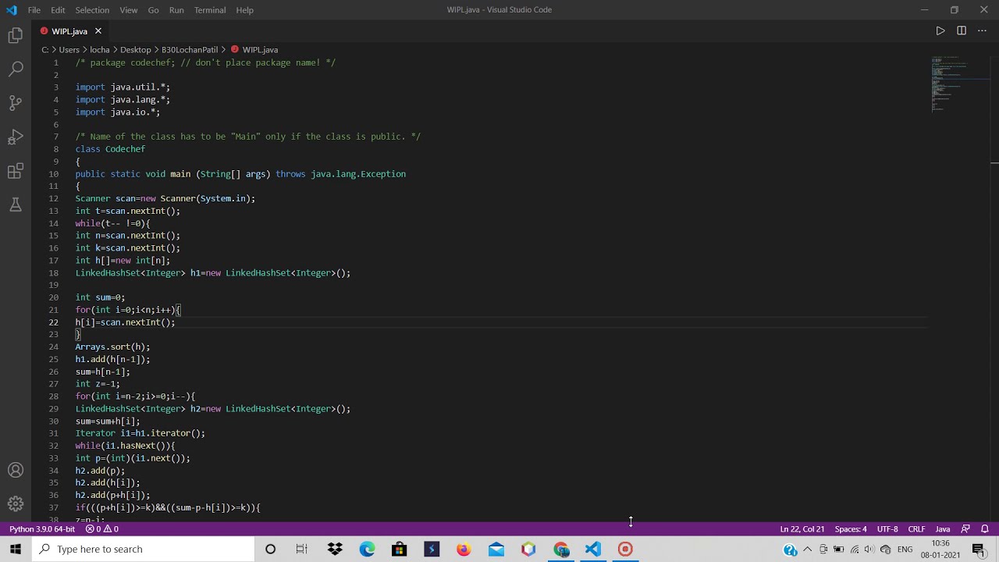Click the 'import java.util.*;' line
The height and width of the screenshot is (562, 999).
coord(123,87)
